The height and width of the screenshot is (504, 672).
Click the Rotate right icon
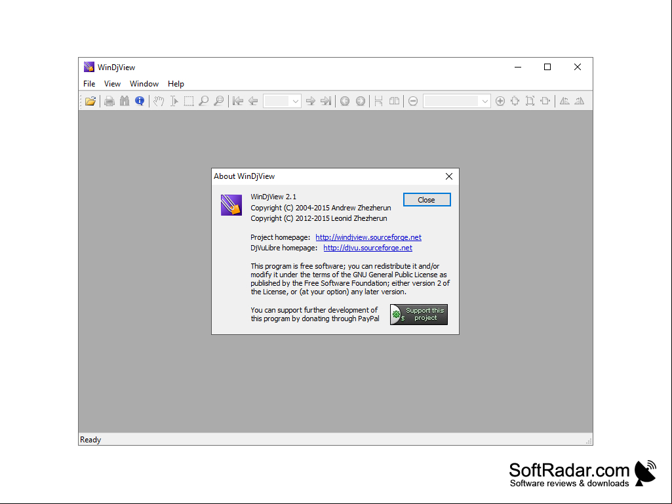580,101
